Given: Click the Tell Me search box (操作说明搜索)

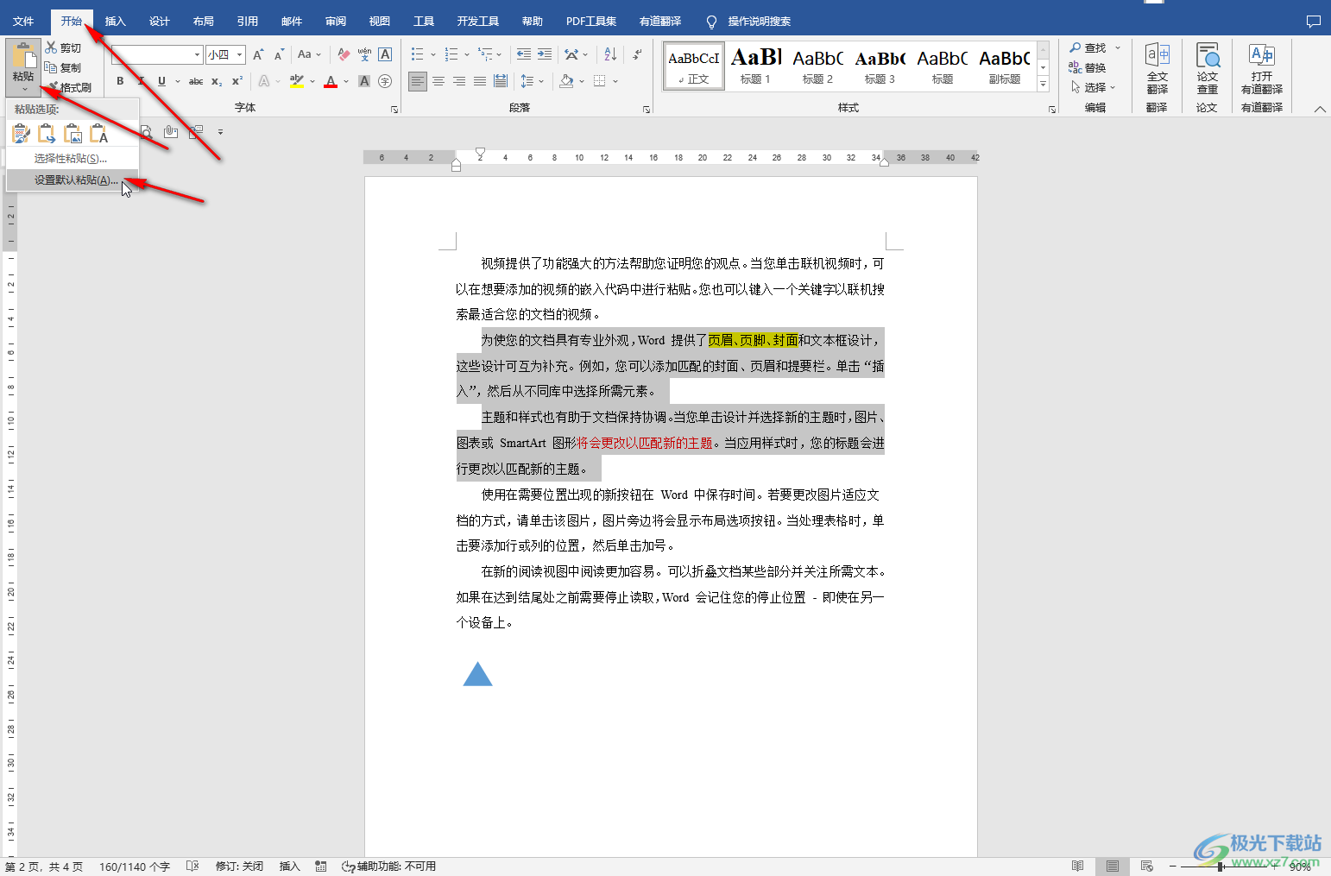Looking at the screenshot, I should tap(748, 22).
